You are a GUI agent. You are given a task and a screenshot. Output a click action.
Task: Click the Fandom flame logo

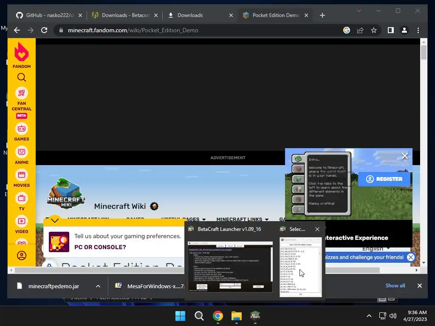pos(21,52)
